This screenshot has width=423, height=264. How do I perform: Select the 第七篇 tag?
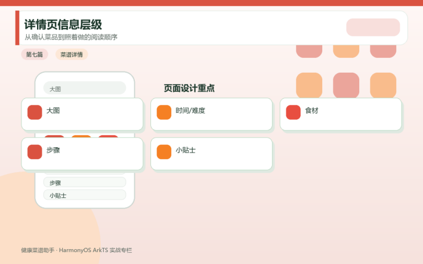pos(35,54)
